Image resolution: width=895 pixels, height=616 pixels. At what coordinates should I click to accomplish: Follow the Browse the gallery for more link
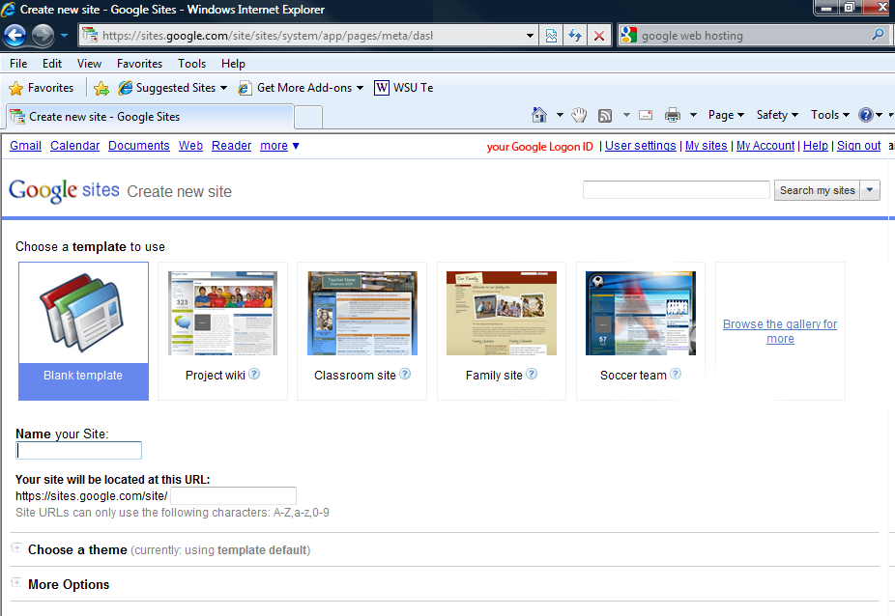(x=780, y=331)
